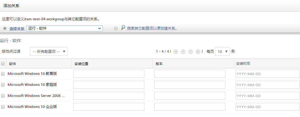Click install location field for Windows Server 2008
Image resolution: width=300 pixels, height=117 pixels.
click(109, 96)
